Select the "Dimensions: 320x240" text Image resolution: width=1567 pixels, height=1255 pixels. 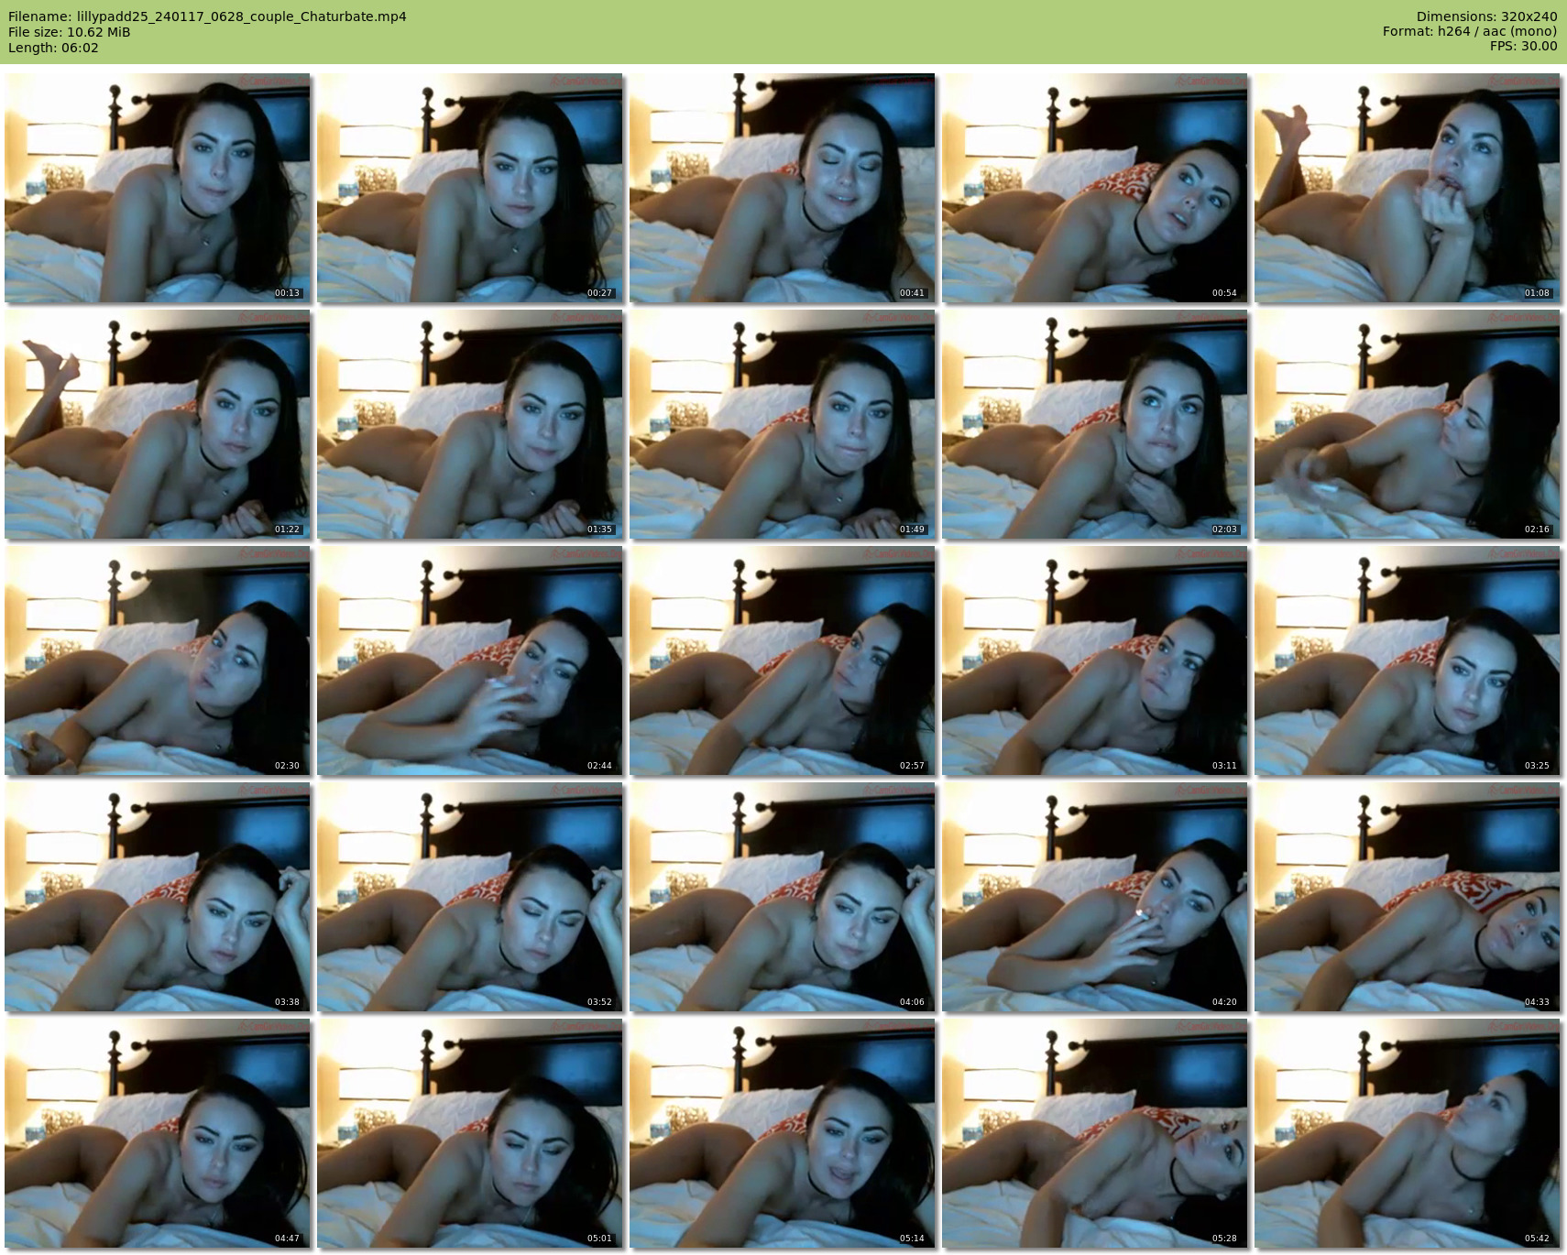pyautogui.click(x=1486, y=16)
